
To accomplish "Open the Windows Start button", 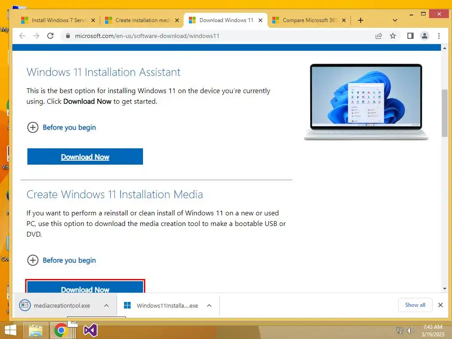I will click(11, 330).
